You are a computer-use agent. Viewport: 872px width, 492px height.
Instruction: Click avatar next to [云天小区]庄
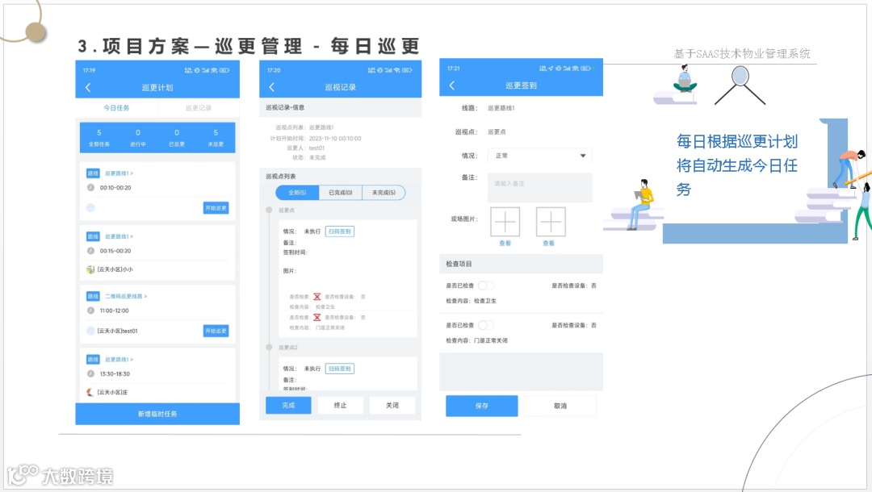tap(90, 392)
